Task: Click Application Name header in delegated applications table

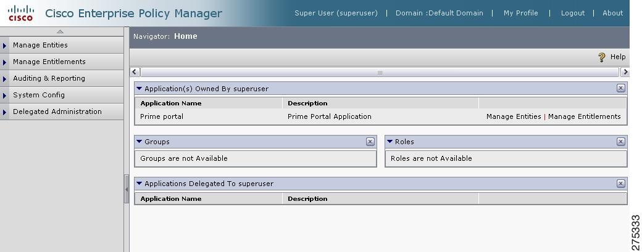Action: tap(171, 199)
